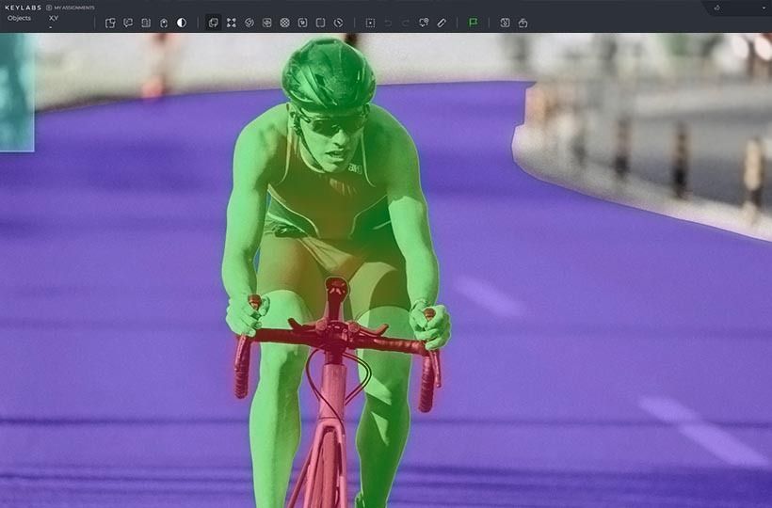This screenshot has width=772, height=508.
Task: Click the icon beside My Assignments
Action: [x=49, y=8]
